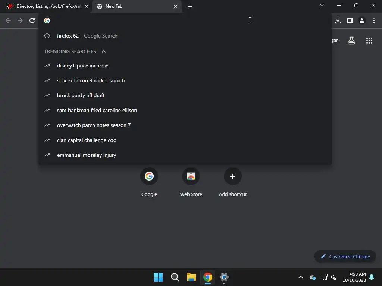Select 'brock purdy nfl draft' suggestion
This screenshot has height=286, width=382.
coord(185,95)
